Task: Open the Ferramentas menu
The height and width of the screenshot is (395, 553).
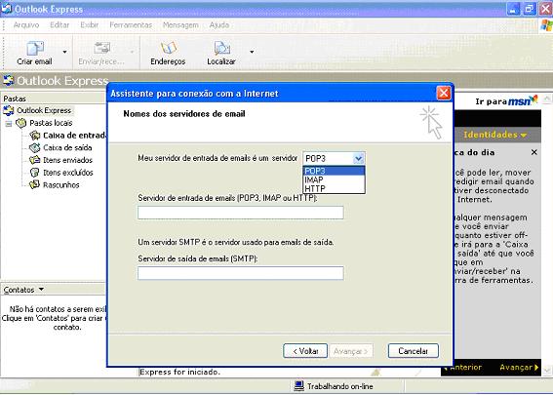Action: click(x=131, y=25)
